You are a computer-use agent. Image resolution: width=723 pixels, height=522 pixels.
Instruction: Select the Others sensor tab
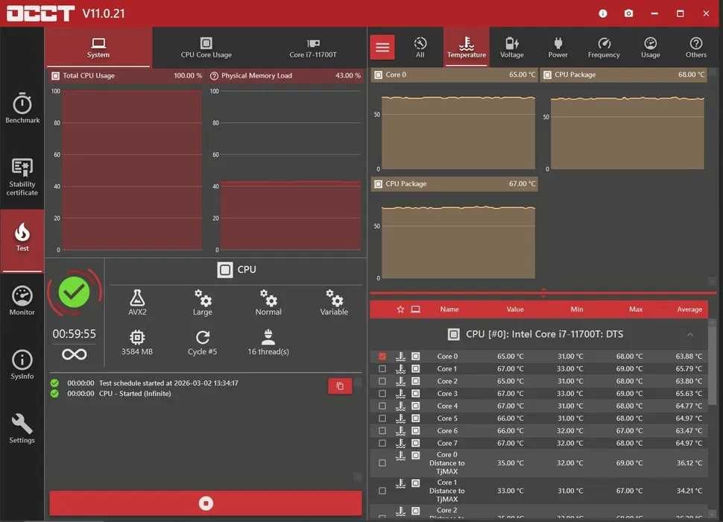[696, 47]
